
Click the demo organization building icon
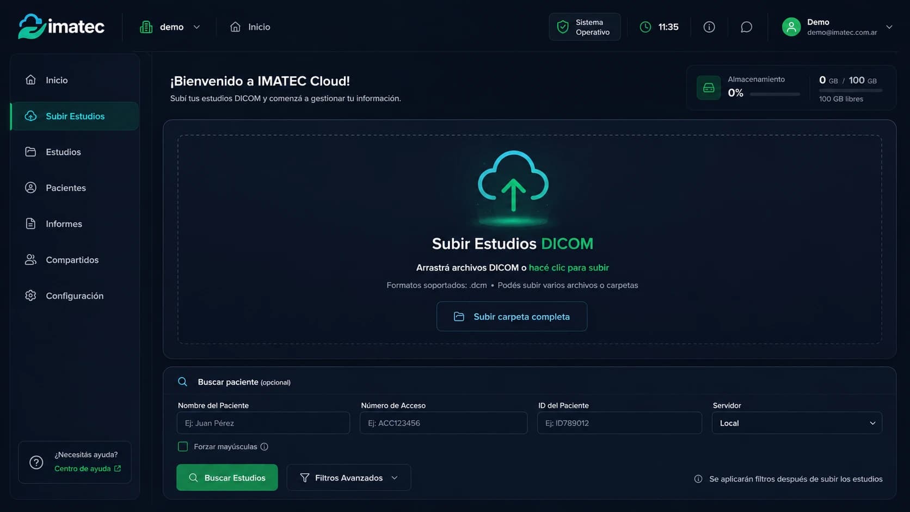146,27
